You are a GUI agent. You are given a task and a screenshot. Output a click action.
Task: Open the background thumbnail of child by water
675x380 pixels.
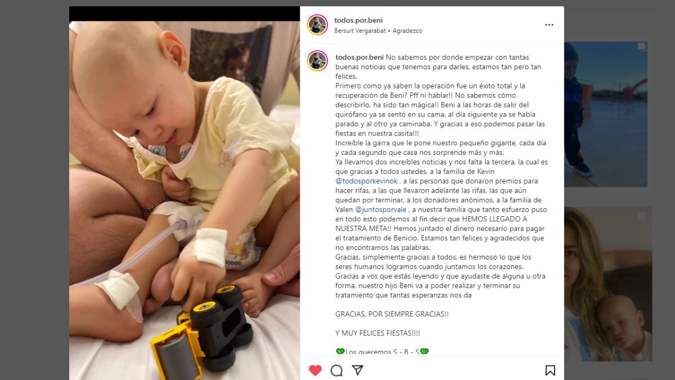pyautogui.click(x=605, y=114)
